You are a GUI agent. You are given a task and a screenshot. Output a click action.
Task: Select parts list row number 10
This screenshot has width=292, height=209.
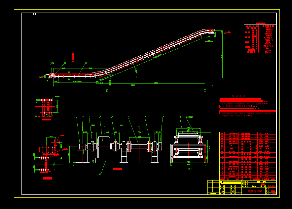tap(248, 154)
